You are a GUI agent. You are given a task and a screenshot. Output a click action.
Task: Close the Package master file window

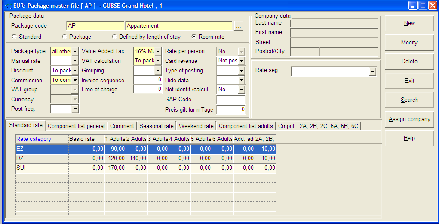[432, 6]
